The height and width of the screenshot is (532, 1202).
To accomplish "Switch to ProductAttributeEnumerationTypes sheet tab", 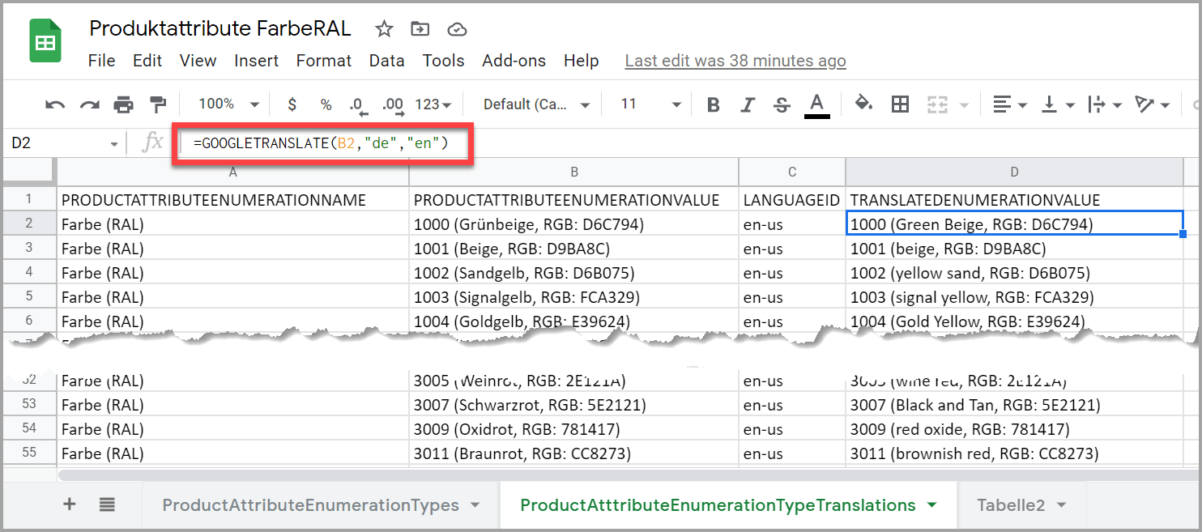I will pyautogui.click(x=311, y=505).
